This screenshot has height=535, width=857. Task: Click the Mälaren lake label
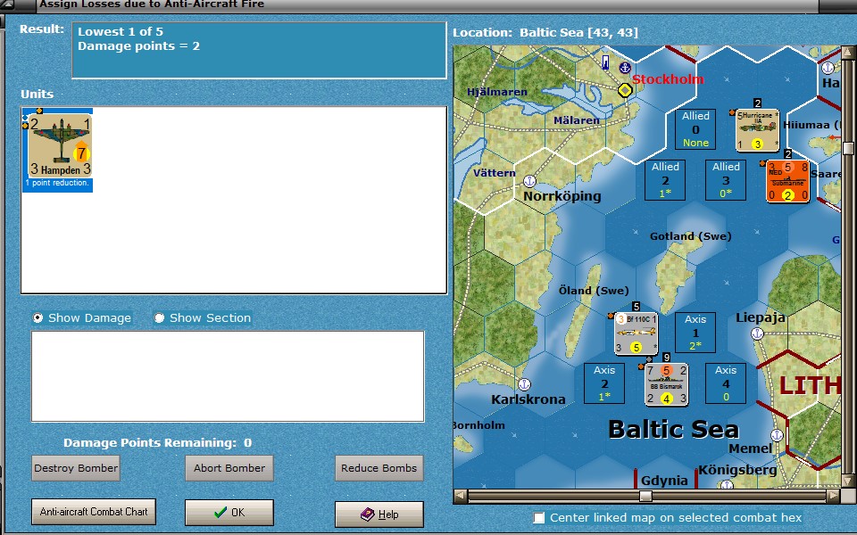pos(576,120)
